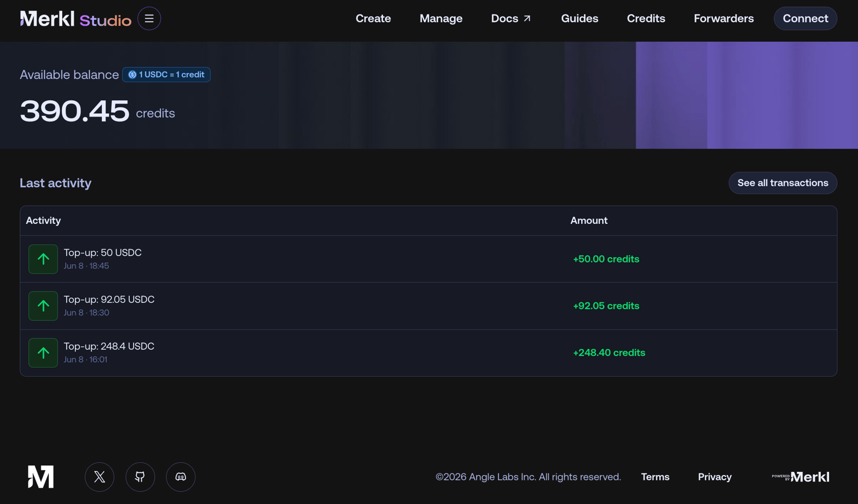Select the Top-up: 92.05 USDC activity text
This screenshot has height=504, width=858.
(109, 299)
